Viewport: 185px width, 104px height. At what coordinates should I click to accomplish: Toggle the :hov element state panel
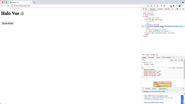(171, 60)
